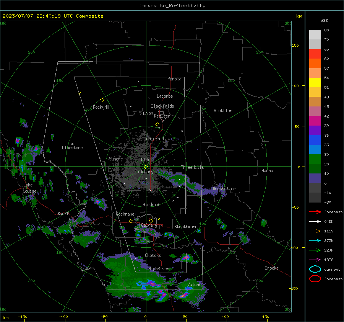This screenshot has height=322, width=344.
Task: Click the Innisfail city label
Action: pos(154,139)
